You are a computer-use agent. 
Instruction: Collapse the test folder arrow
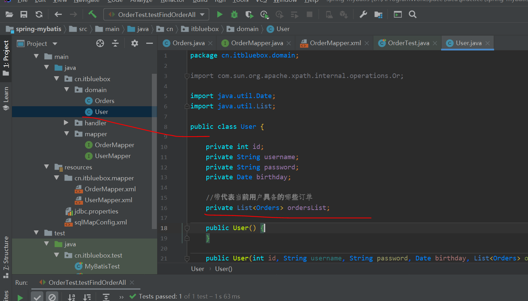[36, 233]
